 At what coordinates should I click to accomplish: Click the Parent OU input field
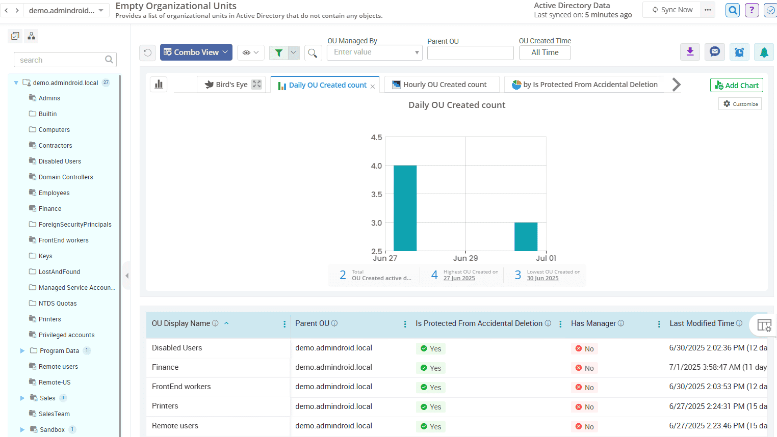(x=470, y=53)
